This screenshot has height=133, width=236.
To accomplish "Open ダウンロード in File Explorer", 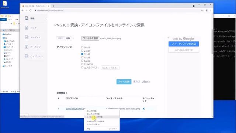I will point(8,44).
